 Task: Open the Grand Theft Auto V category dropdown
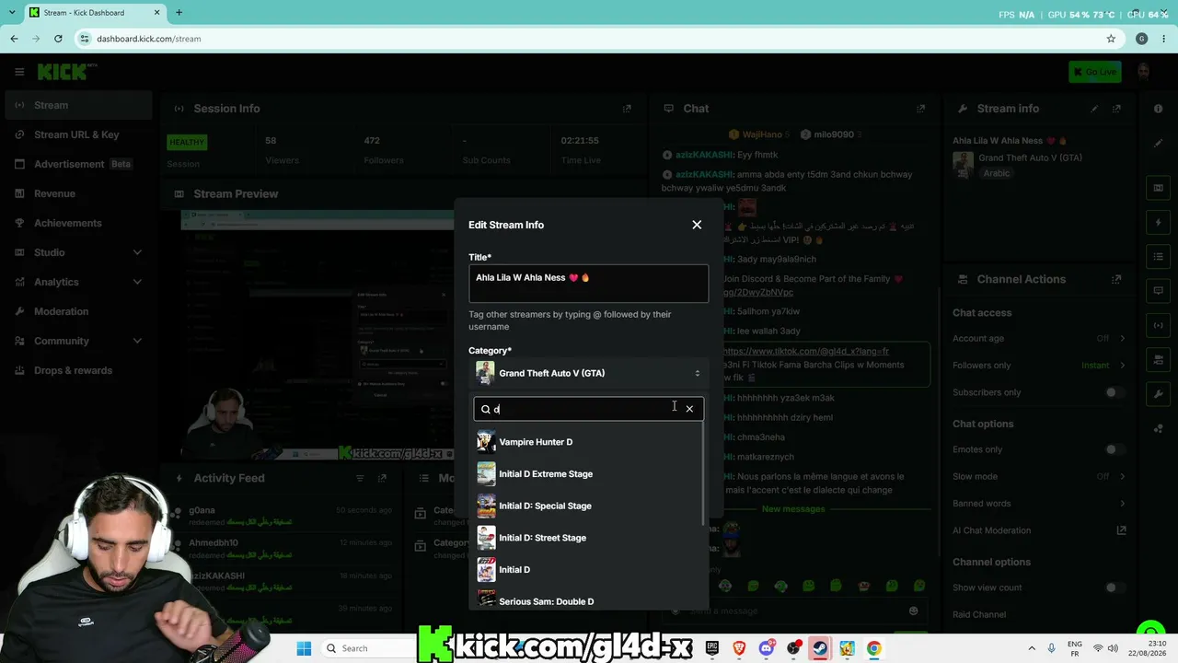click(588, 373)
